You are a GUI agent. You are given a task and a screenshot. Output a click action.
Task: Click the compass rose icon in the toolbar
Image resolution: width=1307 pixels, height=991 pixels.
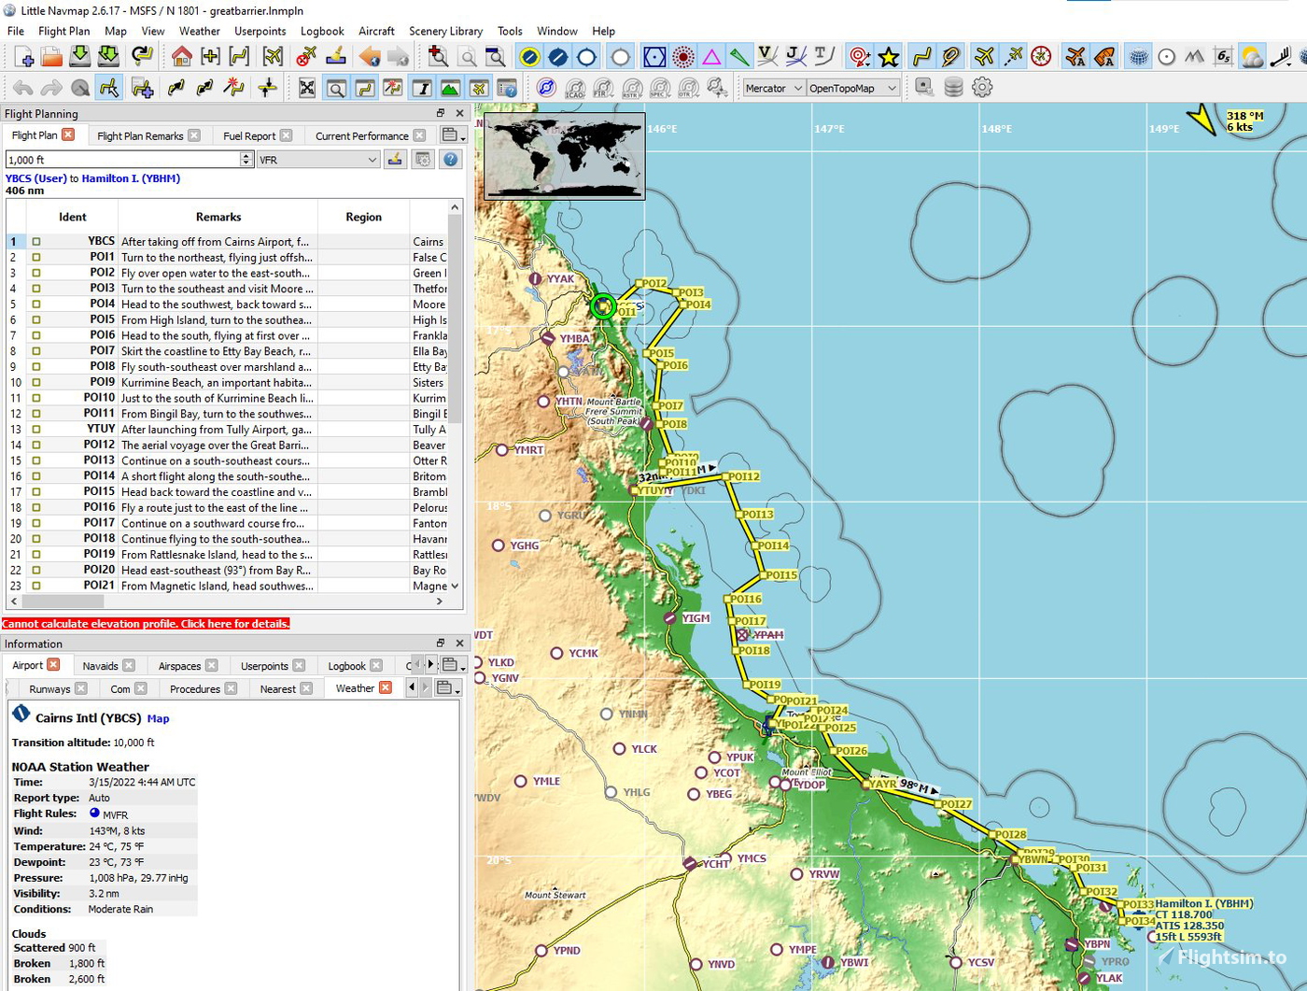[x=1042, y=57]
